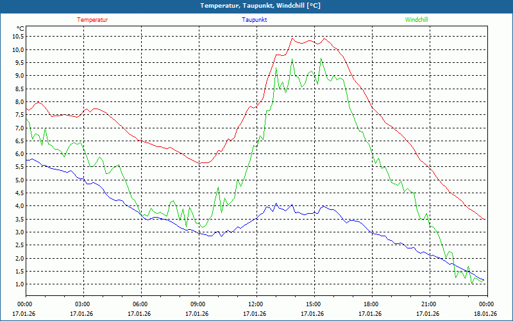Click the 3,0 y-axis label
Screen dimensions: 513x321
tap(18, 232)
